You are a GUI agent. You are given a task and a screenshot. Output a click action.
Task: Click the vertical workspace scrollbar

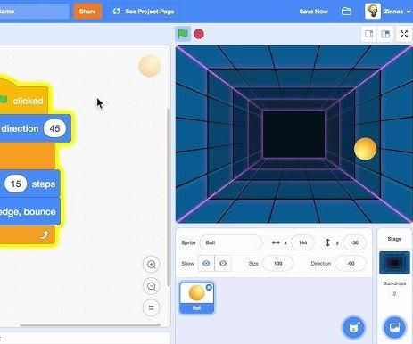[169, 197]
